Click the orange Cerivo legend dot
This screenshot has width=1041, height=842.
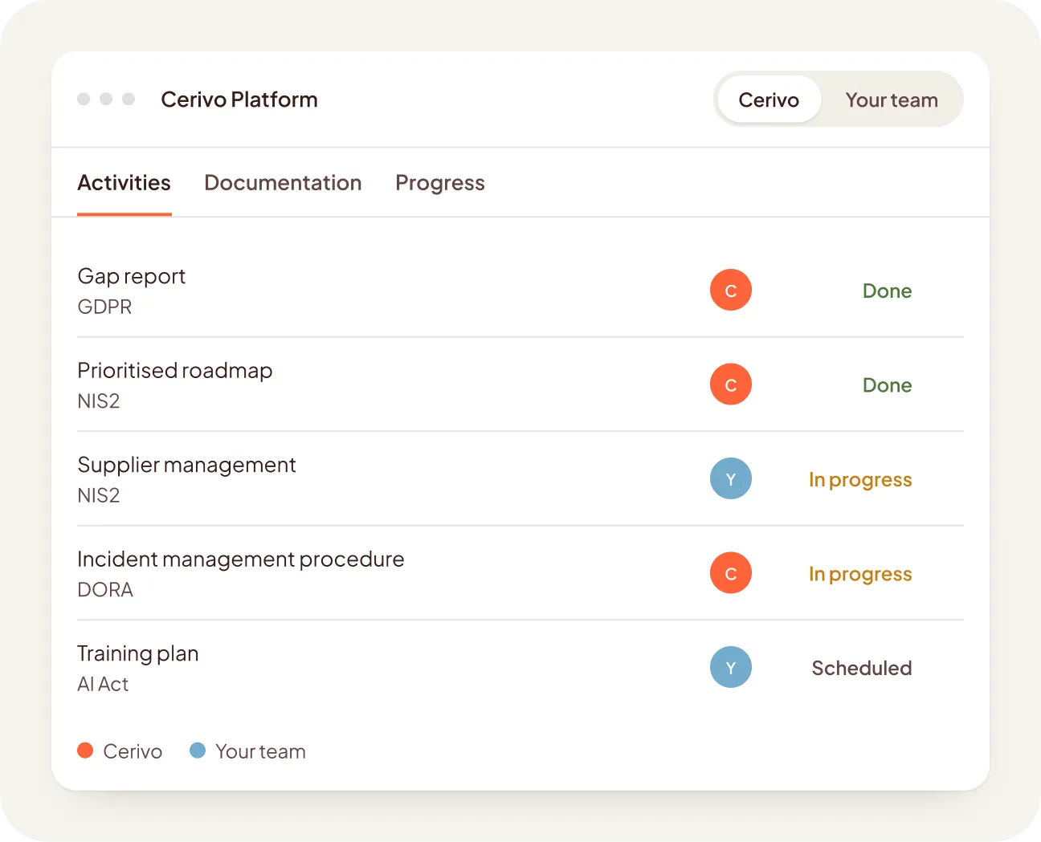click(85, 750)
